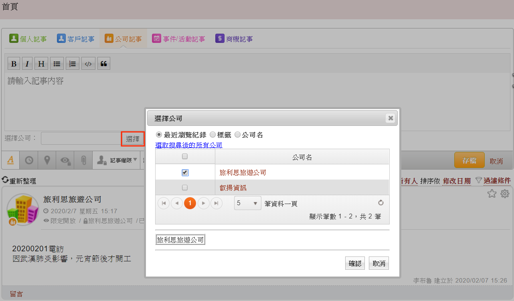Open gear settings for the note
The height and width of the screenshot is (301, 514).
coord(504,194)
